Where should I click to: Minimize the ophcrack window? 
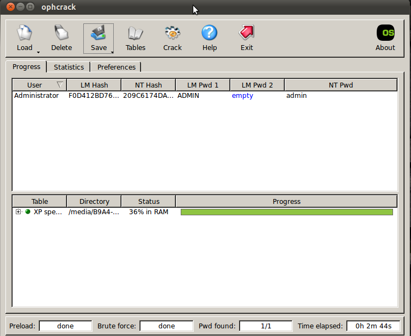(x=21, y=7)
